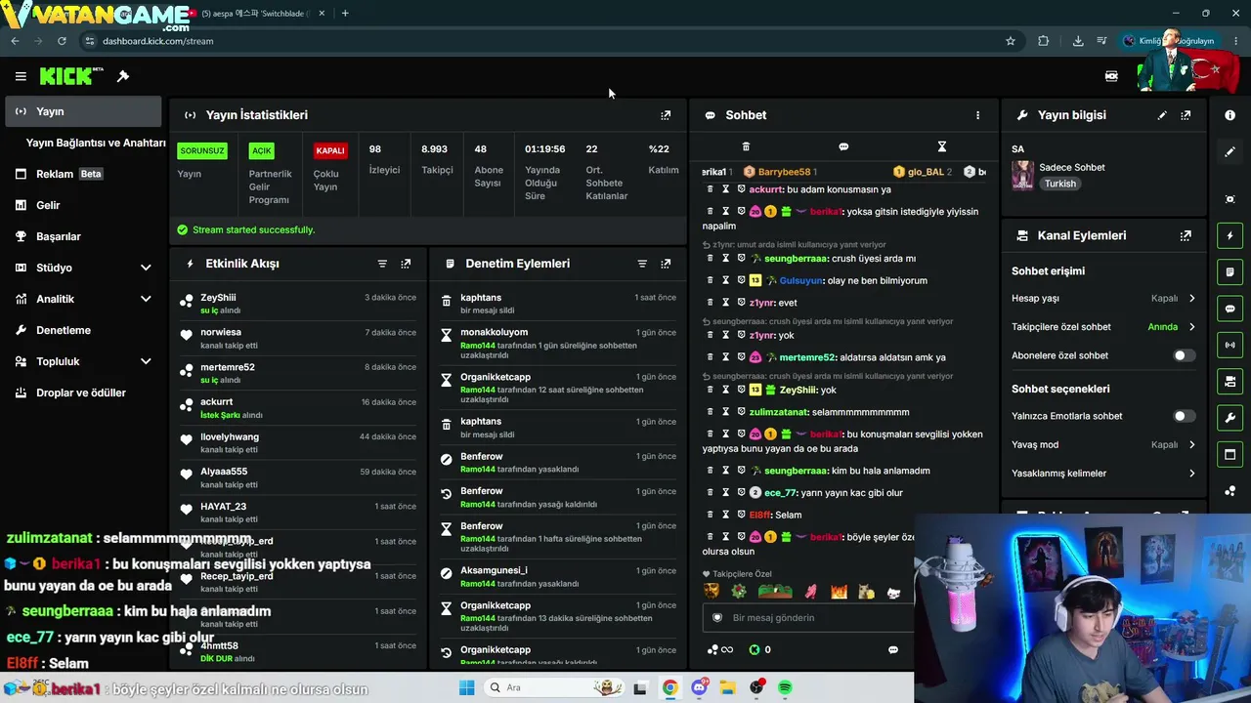The width and height of the screenshot is (1251, 703).
Task: Open Droplar ve ödüller page
Action: pos(83,393)
